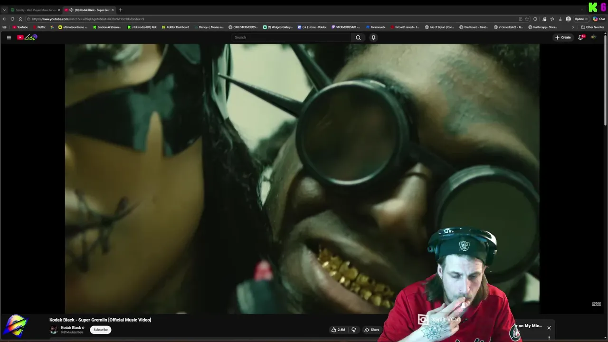
Task: Open the YouTube account avatar menu
Action: pos(593,38)
